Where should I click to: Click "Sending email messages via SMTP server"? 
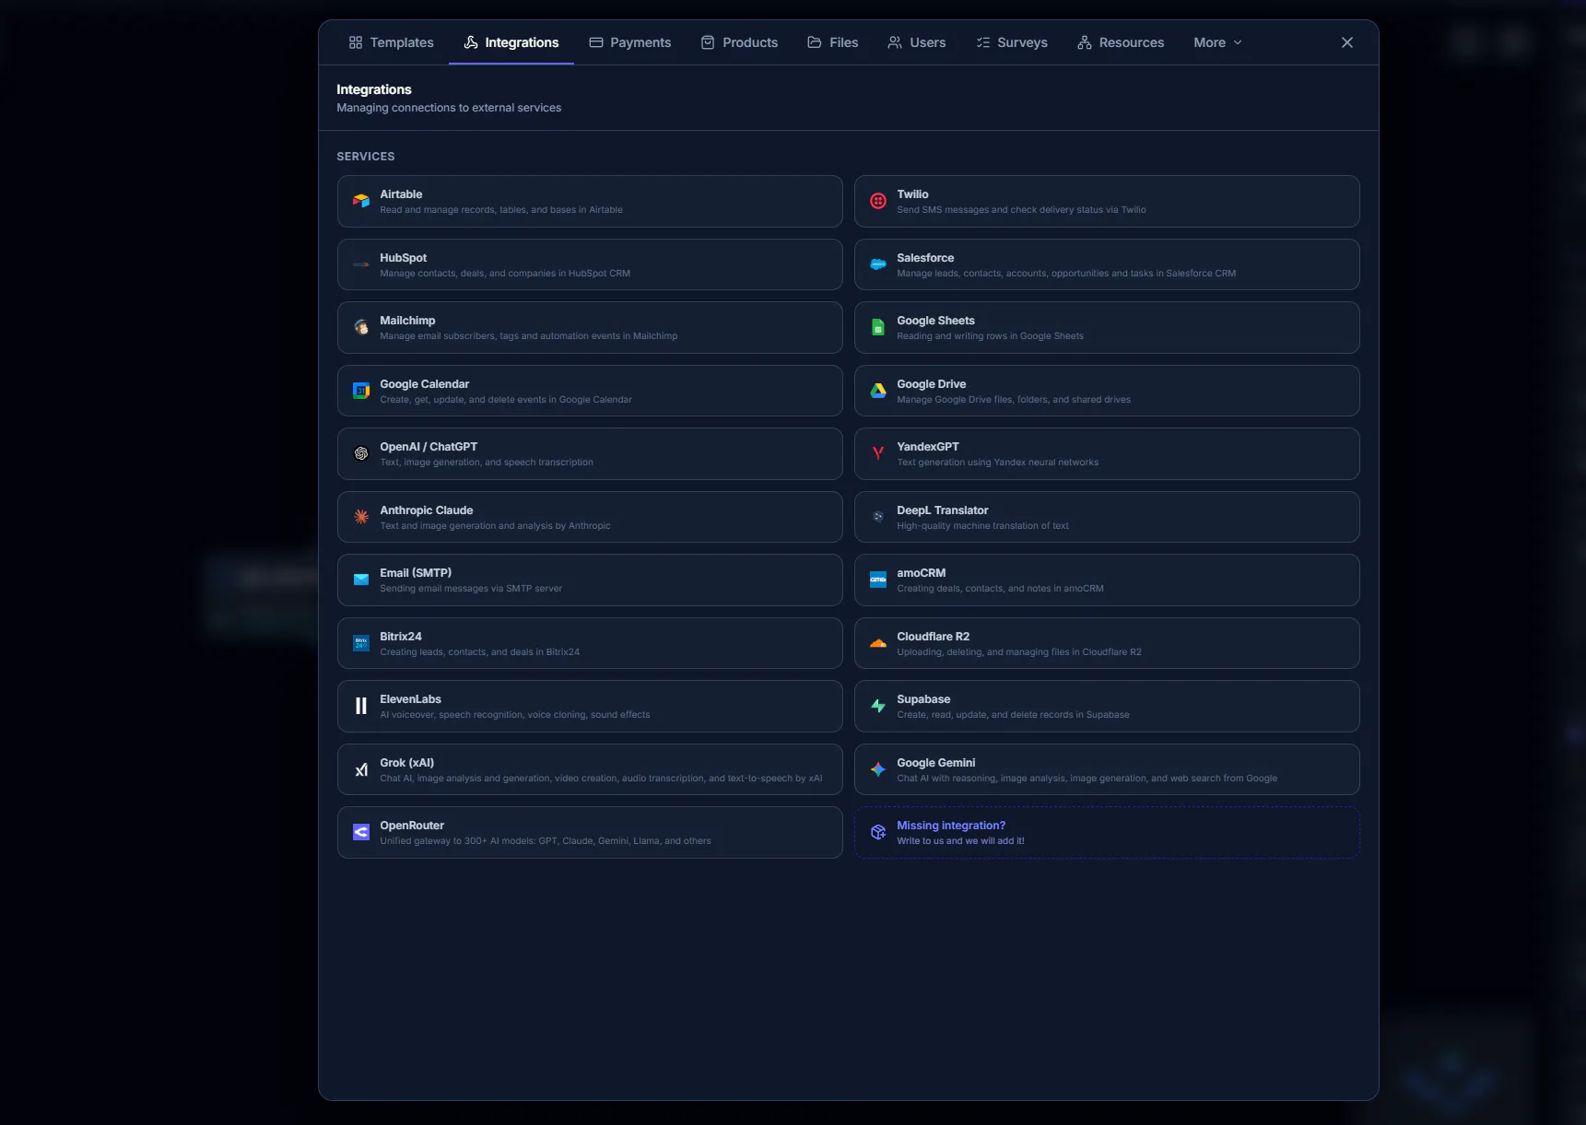click(x=470, y=589)
